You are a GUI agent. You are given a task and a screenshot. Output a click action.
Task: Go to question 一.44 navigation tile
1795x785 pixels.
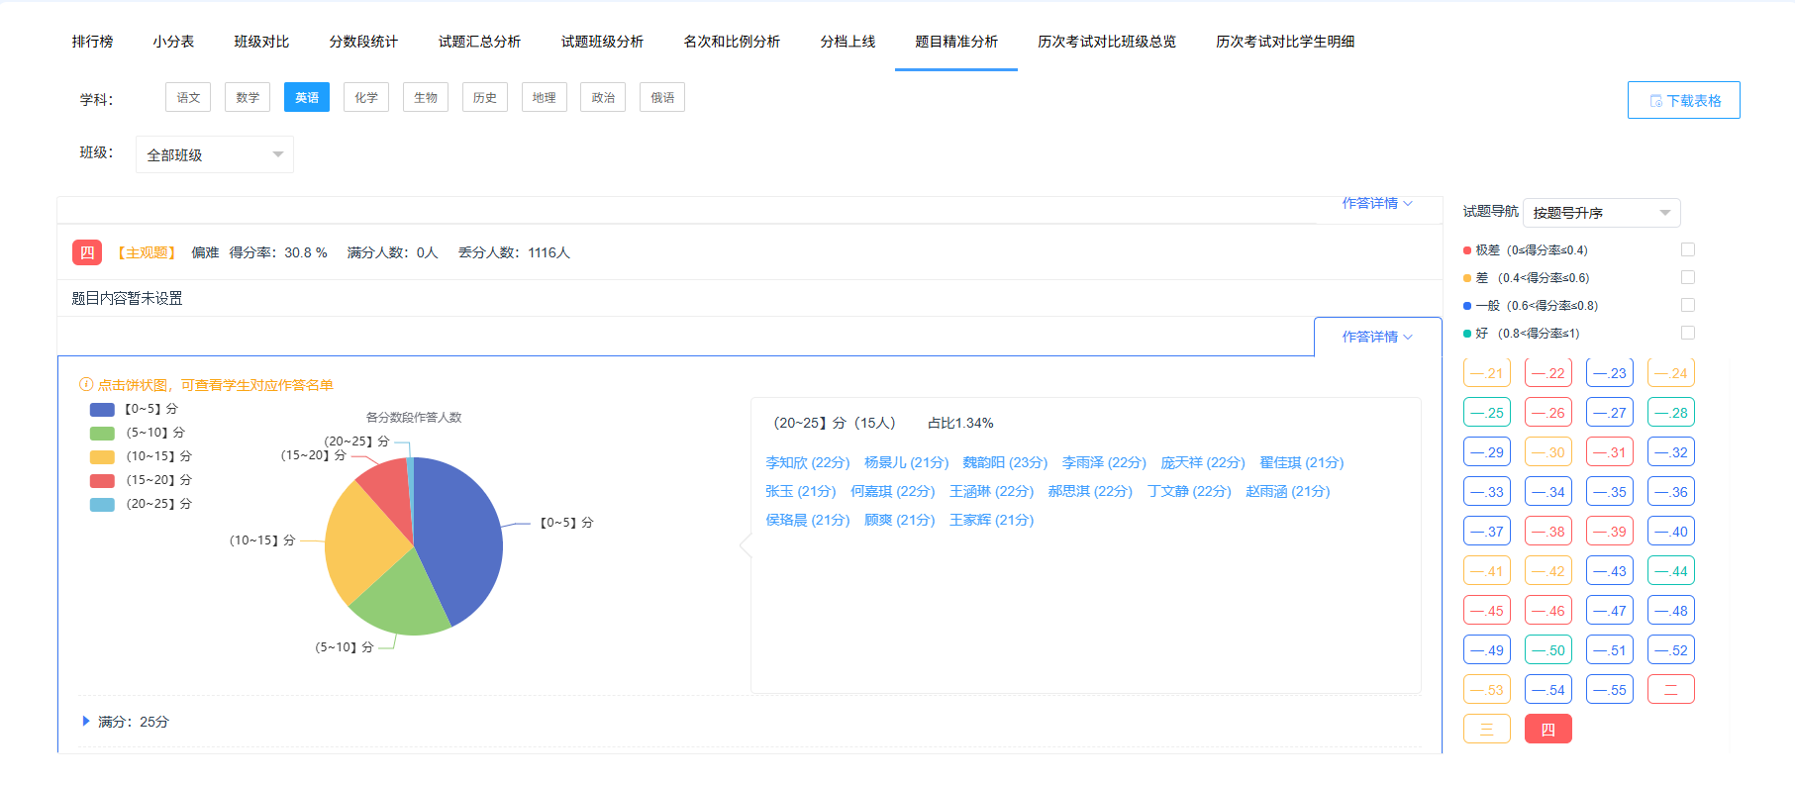point(1670,571)
